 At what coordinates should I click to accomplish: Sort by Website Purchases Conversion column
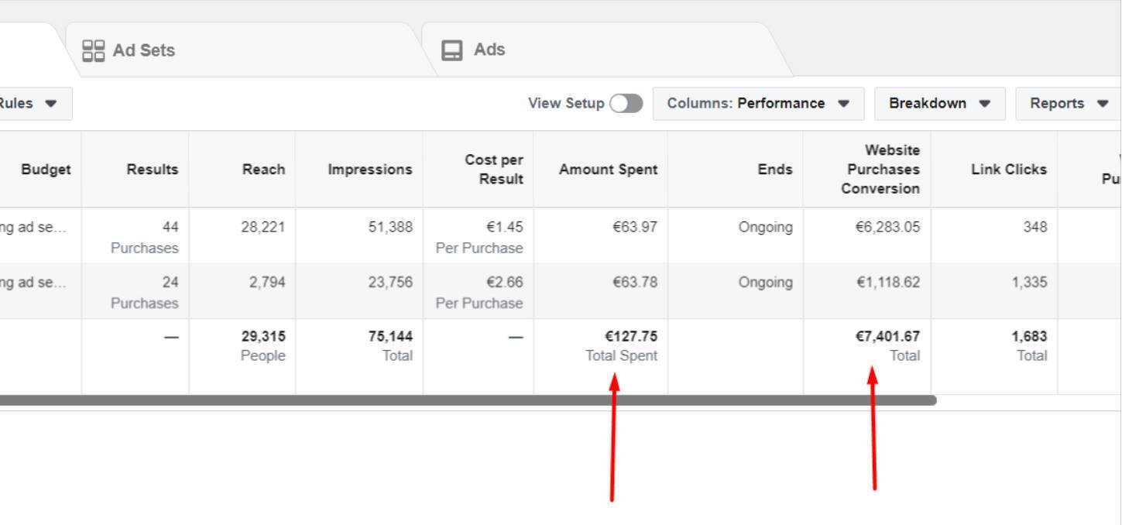pyautogui.click(x=883, y=170)
